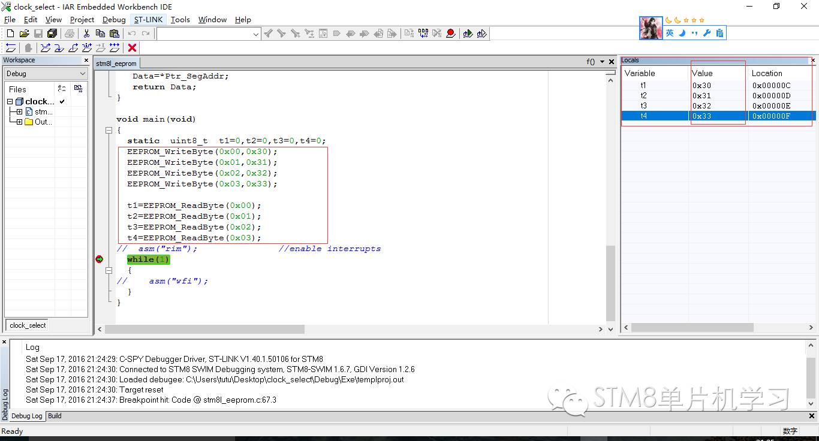
Task: Toggle the breakpoint marker beside while(1)
Action: click(100, 259)
